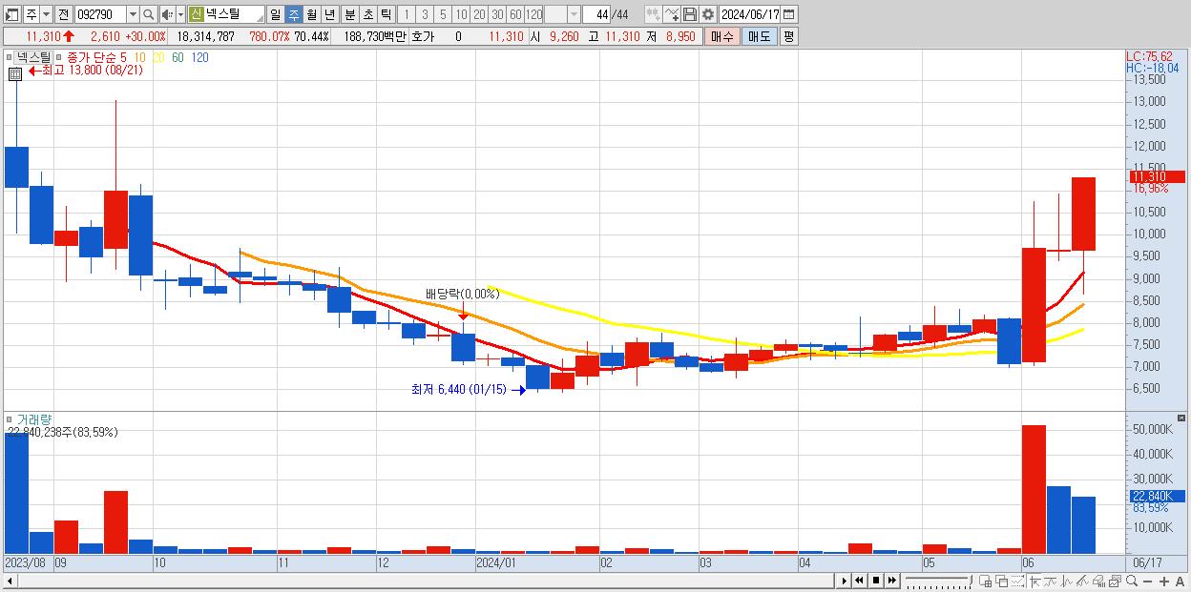Open the chart settings gear icon

click(x=707, y=14)
